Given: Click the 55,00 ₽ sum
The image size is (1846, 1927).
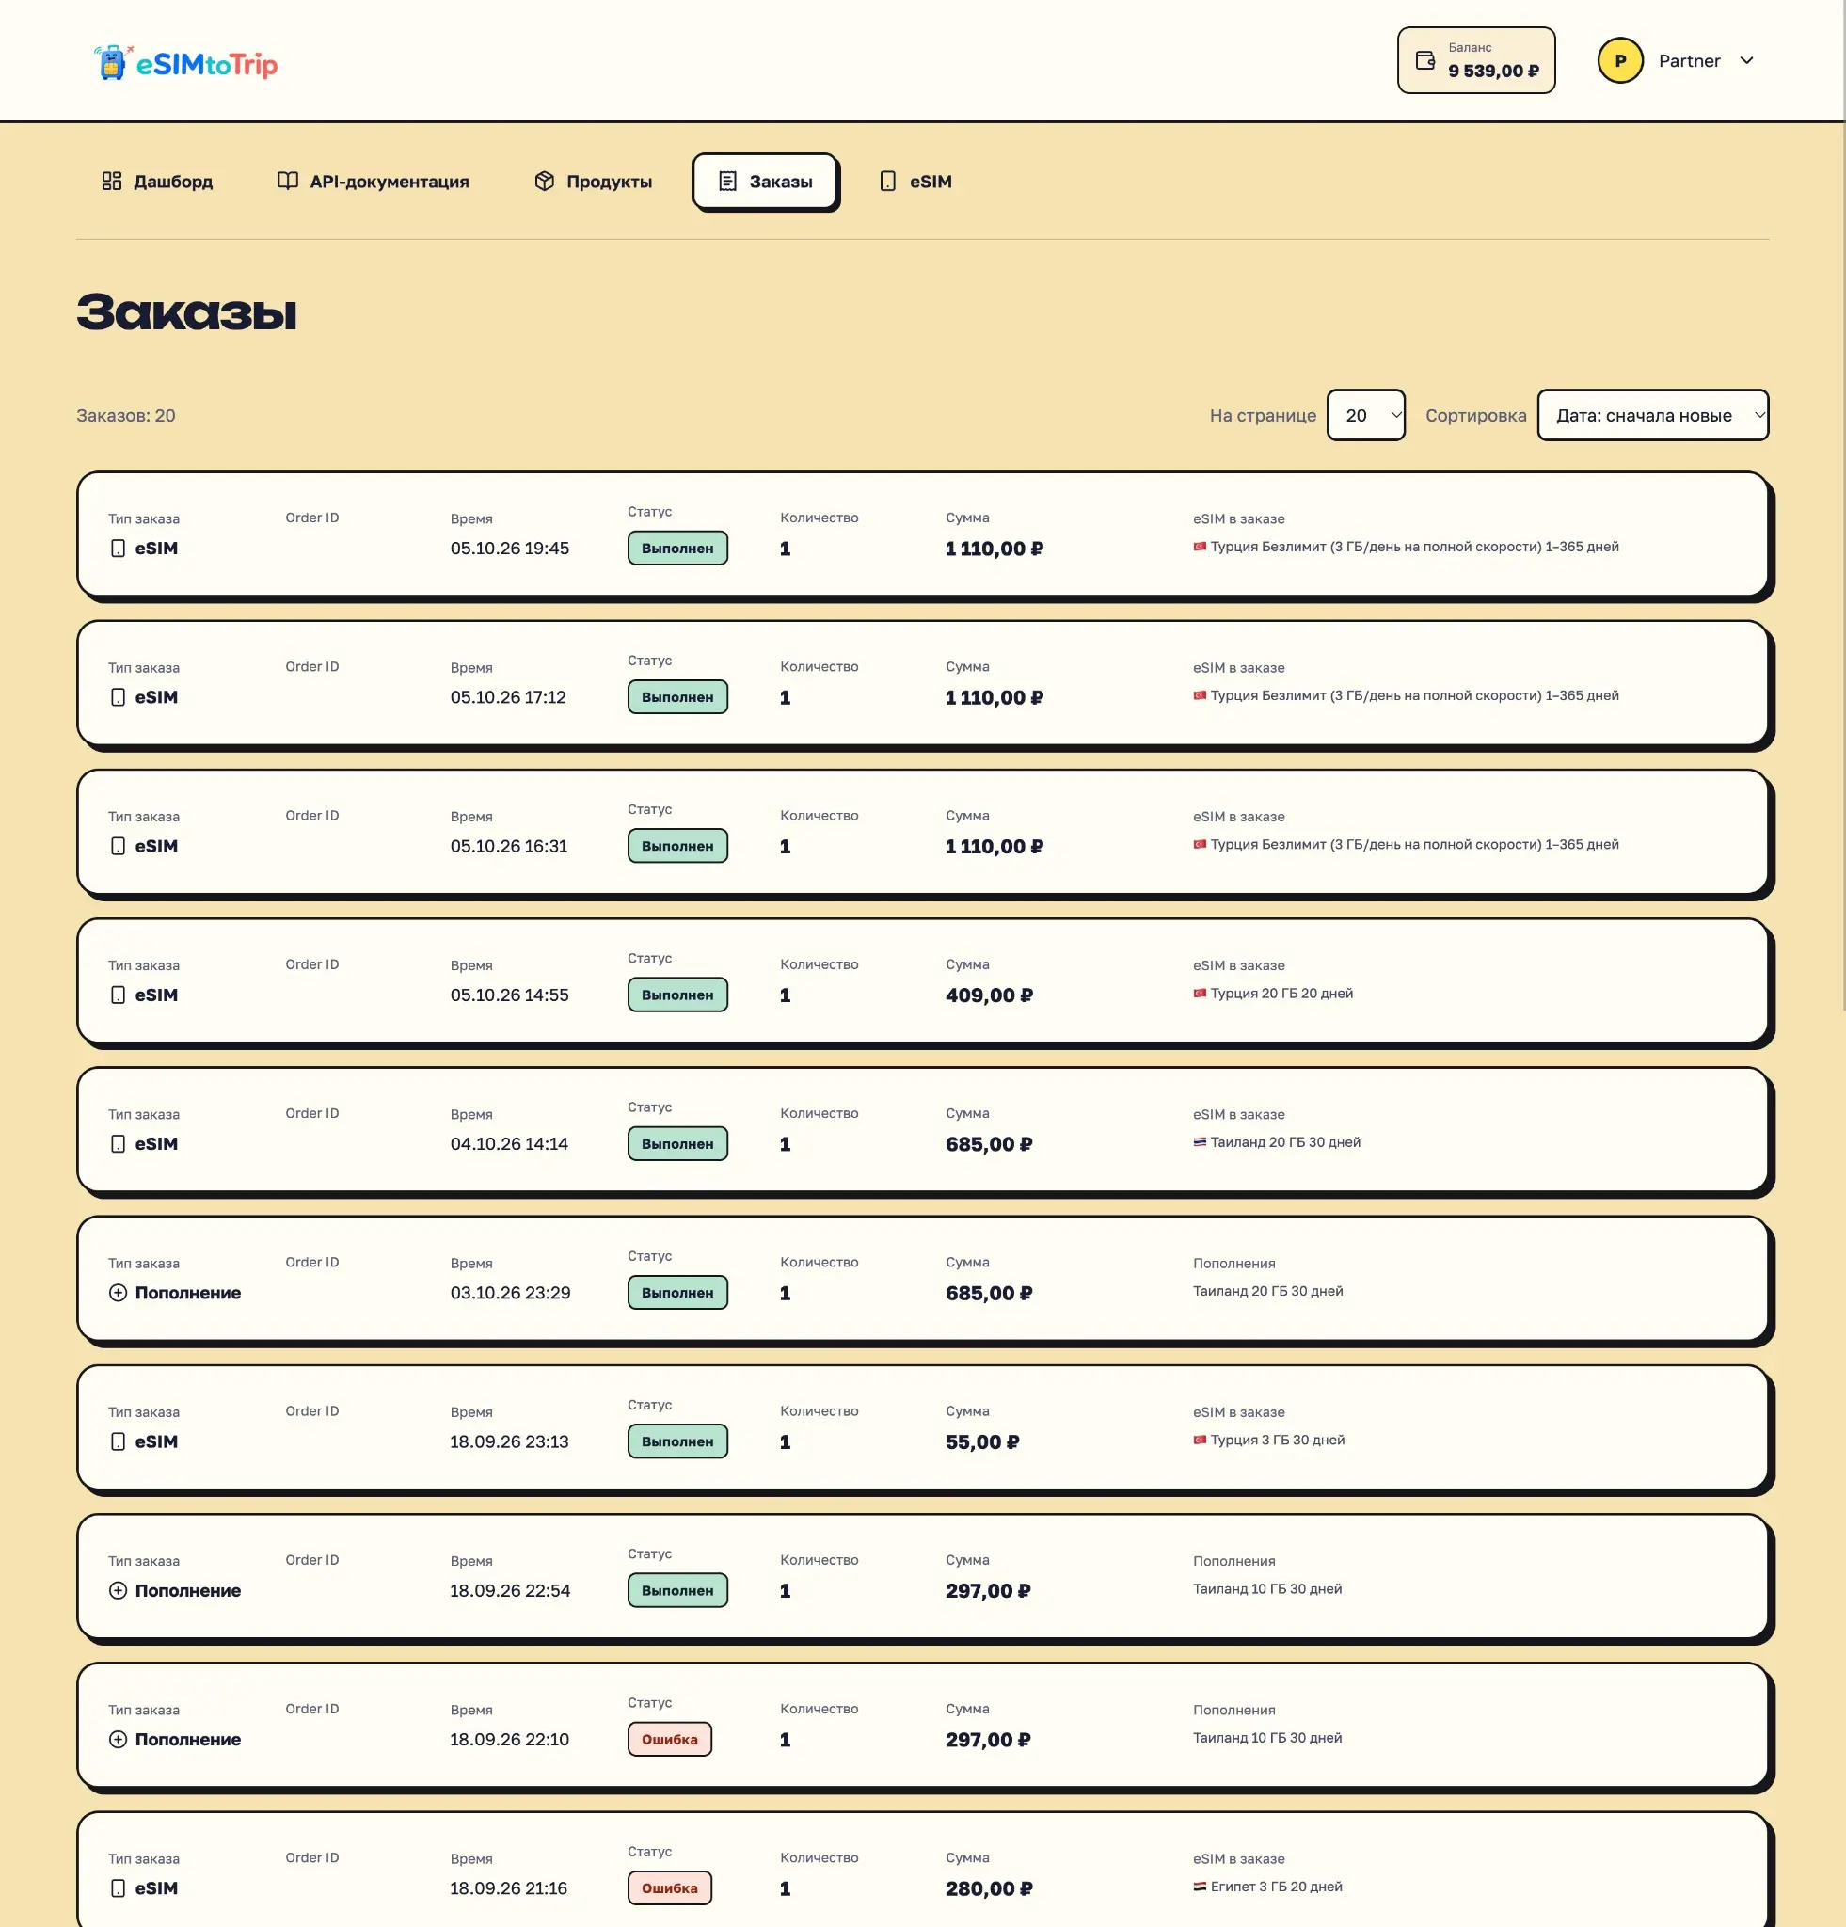Looking at the screenshot, I should pyautogui.click(x=982, y=1441).
